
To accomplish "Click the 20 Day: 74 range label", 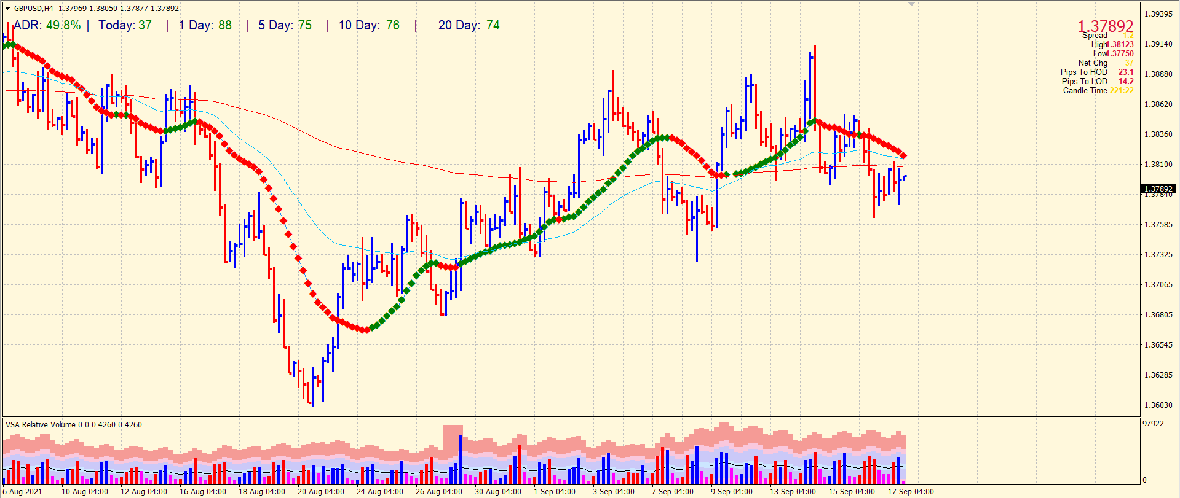I will point(469,25).
